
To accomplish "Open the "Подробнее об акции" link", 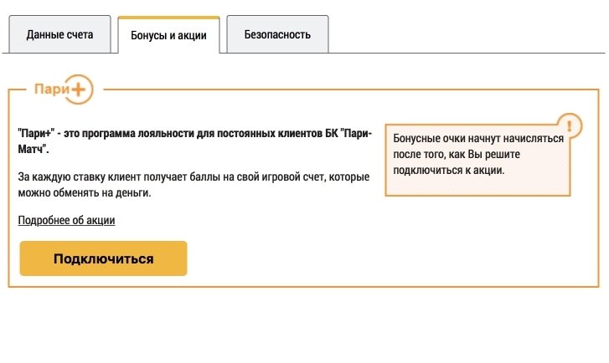I will coord(66,220).
